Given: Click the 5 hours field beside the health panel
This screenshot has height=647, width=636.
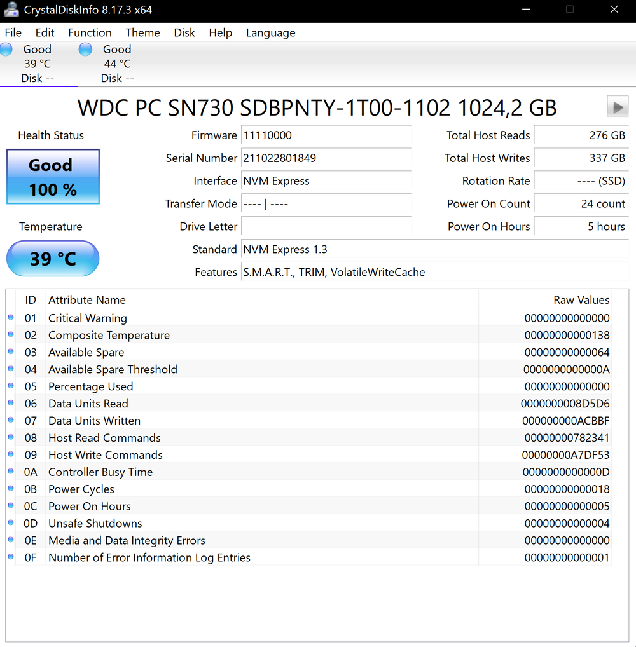Looking at the screenshot, I should 581,226.
